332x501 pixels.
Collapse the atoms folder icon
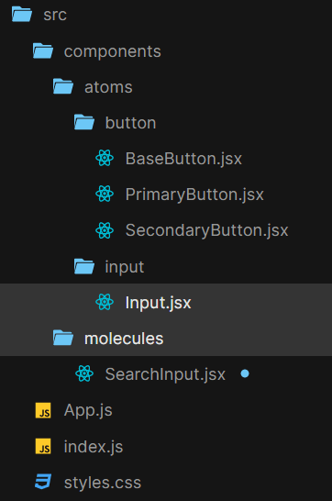63,86
